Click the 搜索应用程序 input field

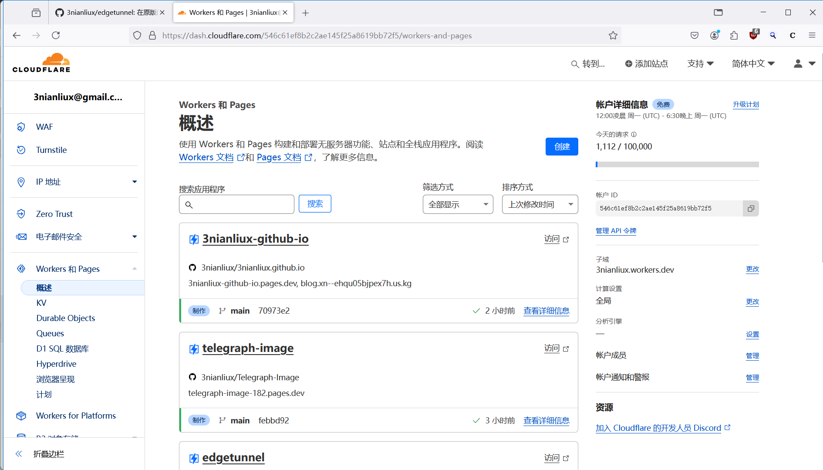click(x=236, y=204)
